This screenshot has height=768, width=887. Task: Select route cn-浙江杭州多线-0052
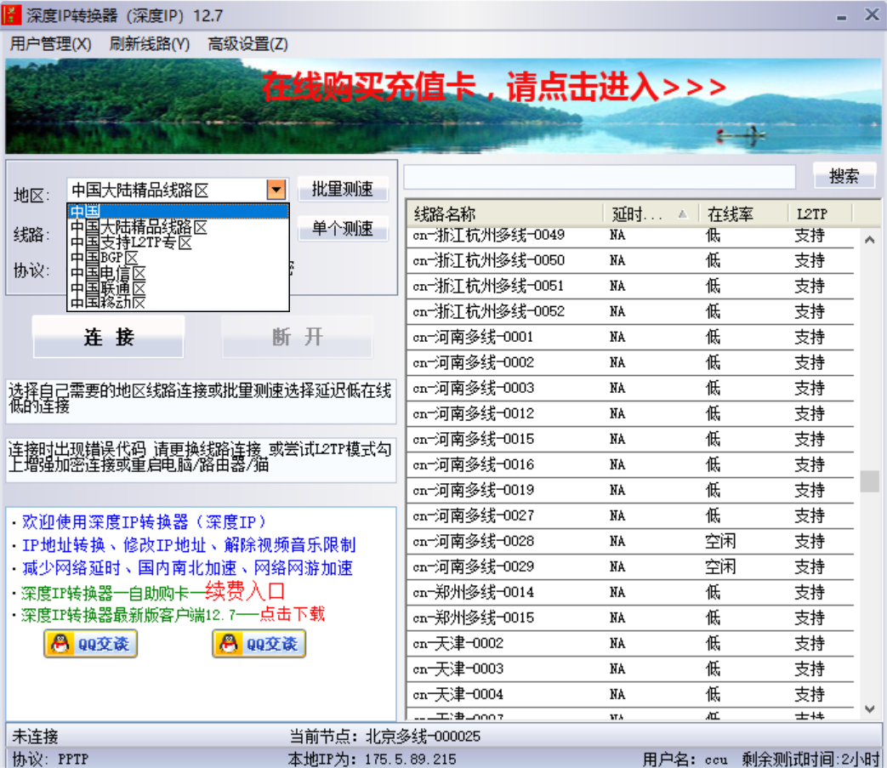(630, 311)
